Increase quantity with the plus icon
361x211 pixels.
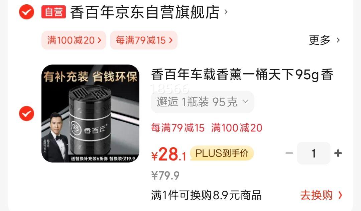(x=338, y=153)
